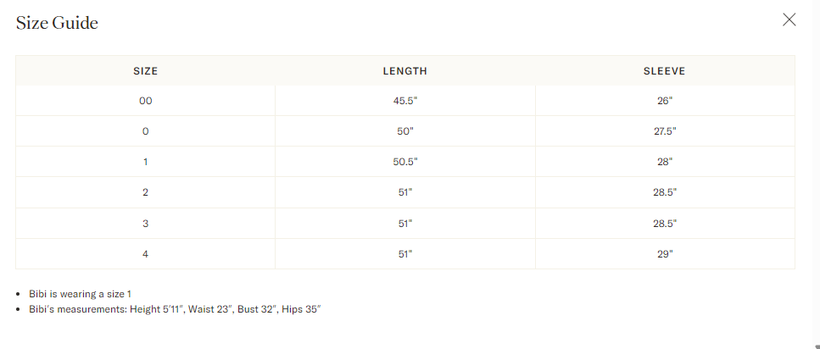820x349 pixels.
Task: Select the size 2 row label
Action: [x=145, y=193]
